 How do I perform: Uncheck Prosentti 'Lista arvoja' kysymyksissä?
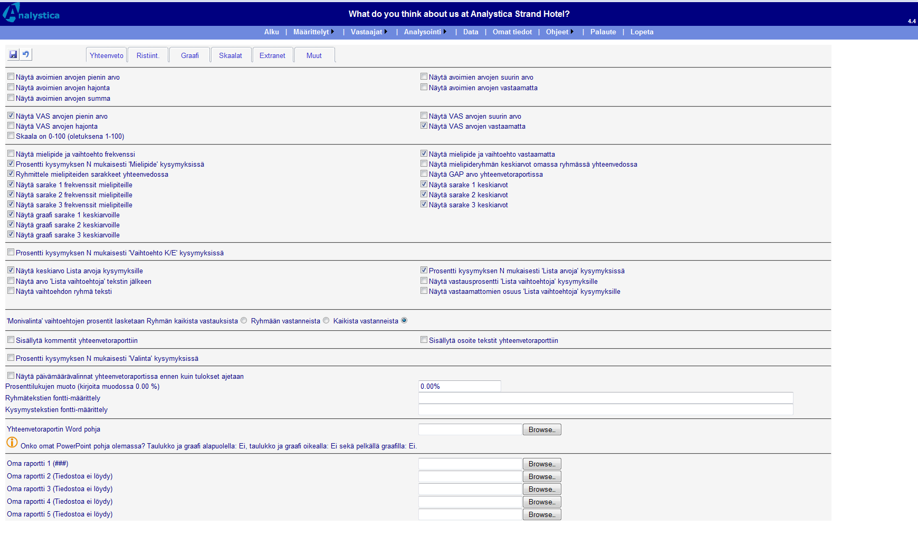(x=424, y=270)
